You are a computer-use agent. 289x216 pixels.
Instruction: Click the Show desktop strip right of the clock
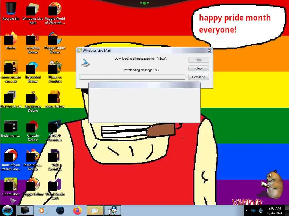pos(287,210)
